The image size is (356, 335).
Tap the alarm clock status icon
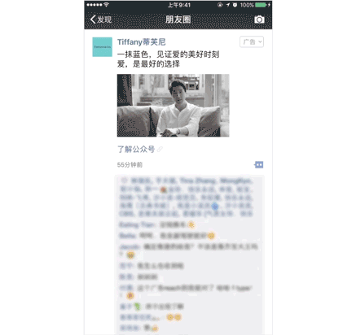[x=235, y=5]
